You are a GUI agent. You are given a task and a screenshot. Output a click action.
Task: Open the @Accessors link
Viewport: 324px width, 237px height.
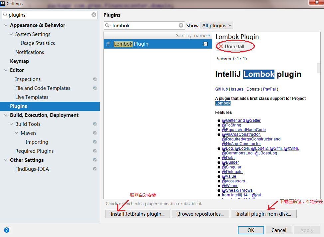click(234, 181)
